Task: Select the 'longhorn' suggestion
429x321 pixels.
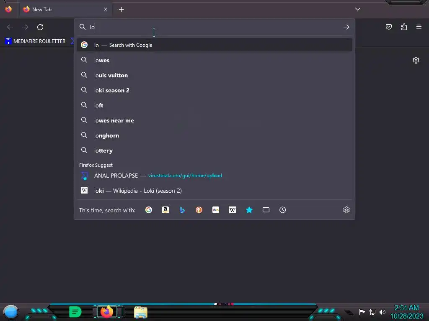Action: point(214,136)
